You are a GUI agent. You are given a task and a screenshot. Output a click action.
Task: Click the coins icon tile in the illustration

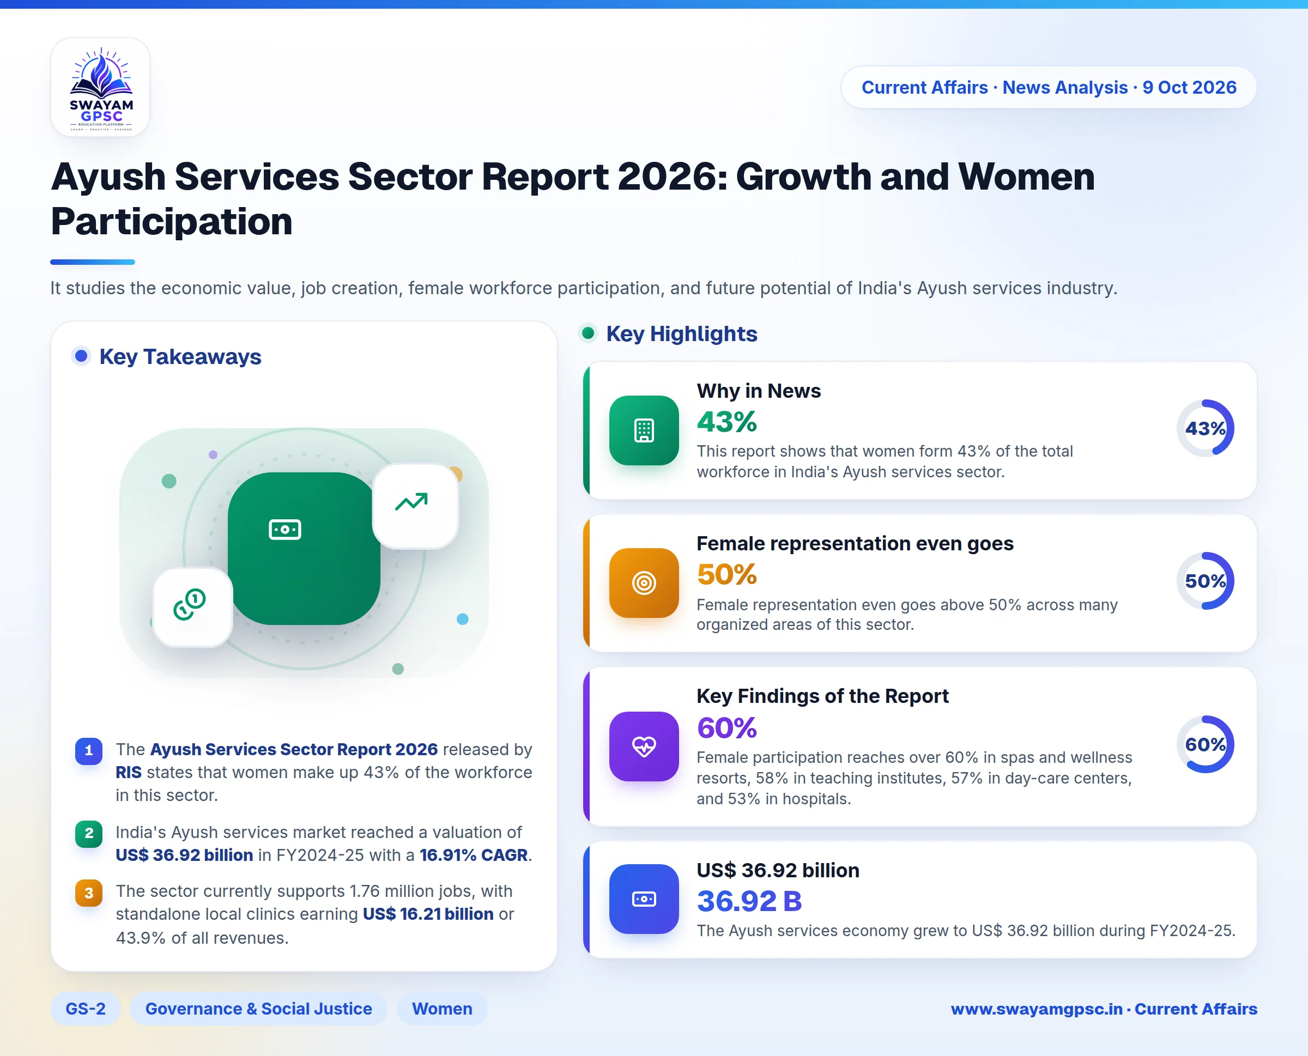(x=192, y=607)
